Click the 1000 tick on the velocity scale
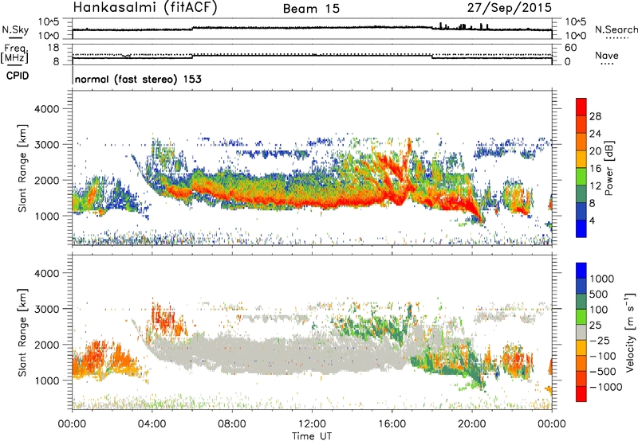Screen dimensions: 638x441 click(602, 279)
